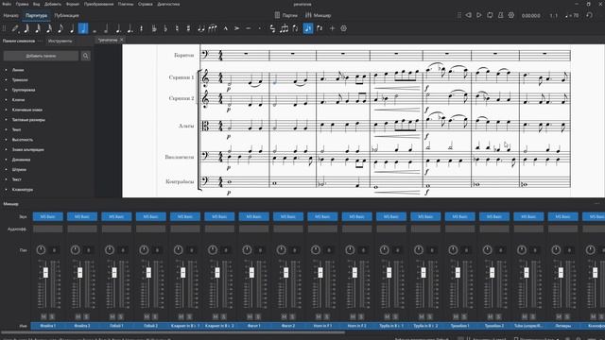Rewind playback to the start
Screen dimensions: 605x340
click(468, 15)
